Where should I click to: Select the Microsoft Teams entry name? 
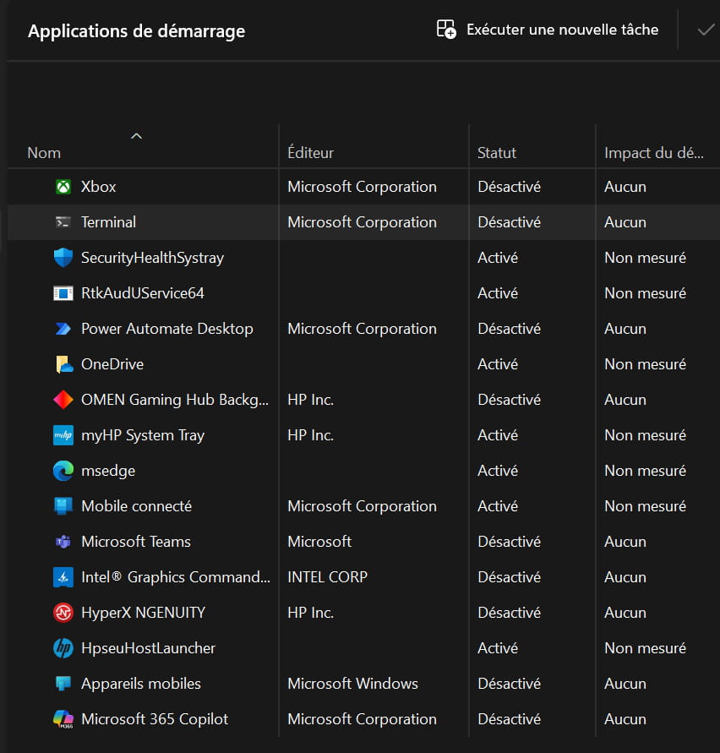[x=136, y=542]
